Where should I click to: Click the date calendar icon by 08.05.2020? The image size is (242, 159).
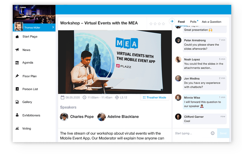coord(62,97)
